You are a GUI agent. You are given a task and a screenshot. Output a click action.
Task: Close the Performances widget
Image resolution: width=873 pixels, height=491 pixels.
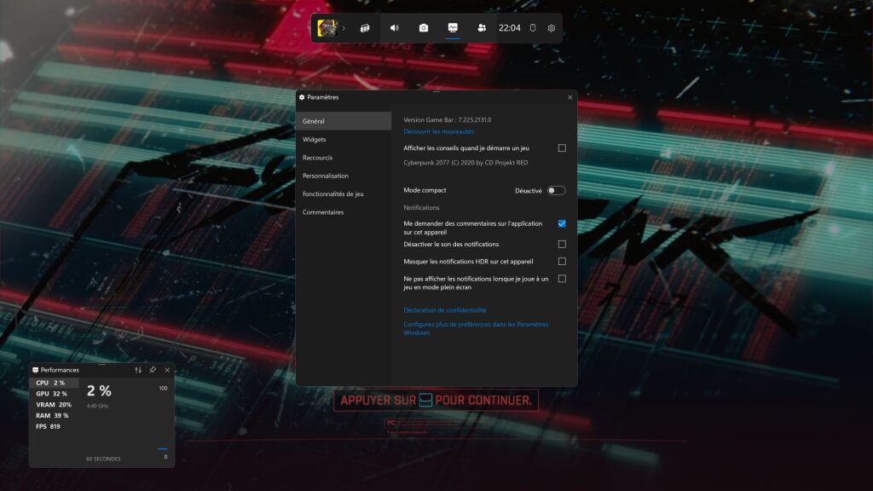pyautogui.click(x=167, y=370)
